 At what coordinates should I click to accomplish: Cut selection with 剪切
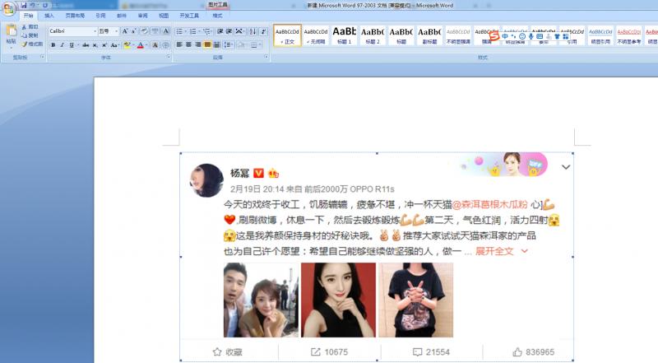pos(30,27)
